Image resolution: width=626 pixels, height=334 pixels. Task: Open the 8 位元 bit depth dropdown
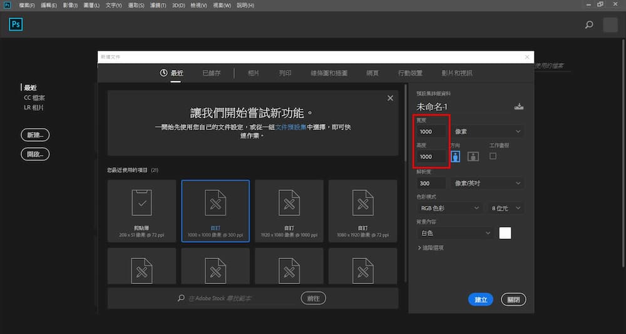[x=505, y=208]
